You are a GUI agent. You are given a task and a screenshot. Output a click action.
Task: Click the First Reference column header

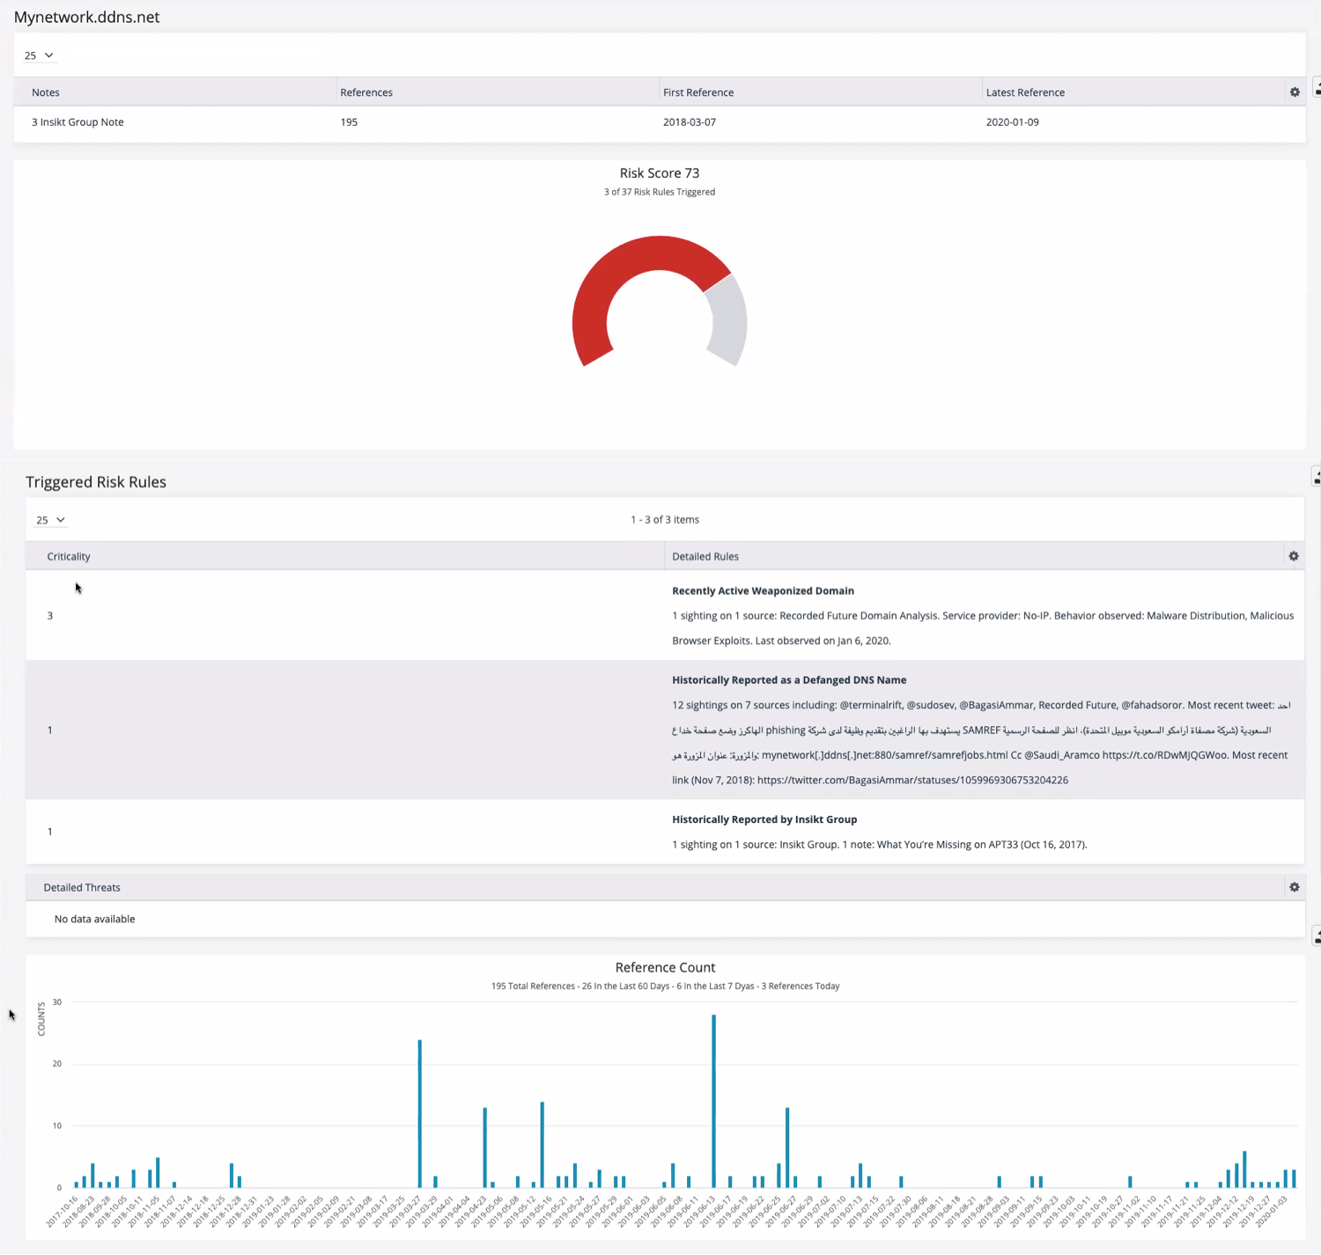[x=697, y=92]
